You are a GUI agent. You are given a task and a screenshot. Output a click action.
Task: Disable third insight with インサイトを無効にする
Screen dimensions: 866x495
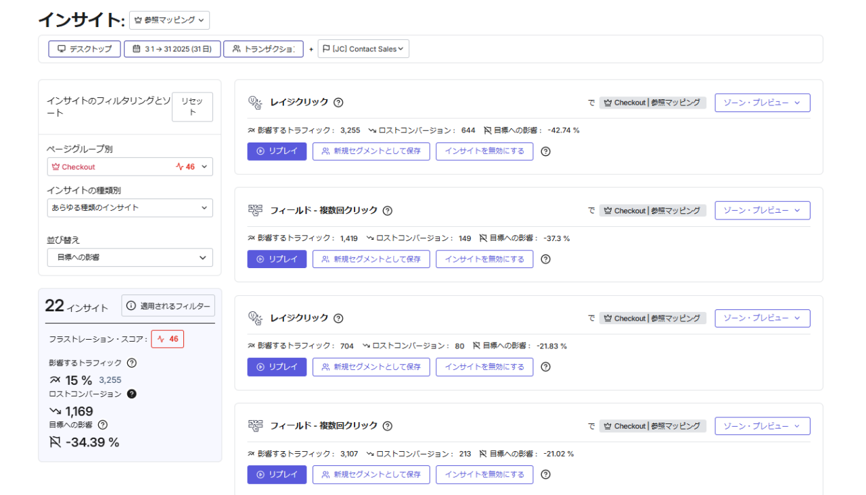(484, 367)
